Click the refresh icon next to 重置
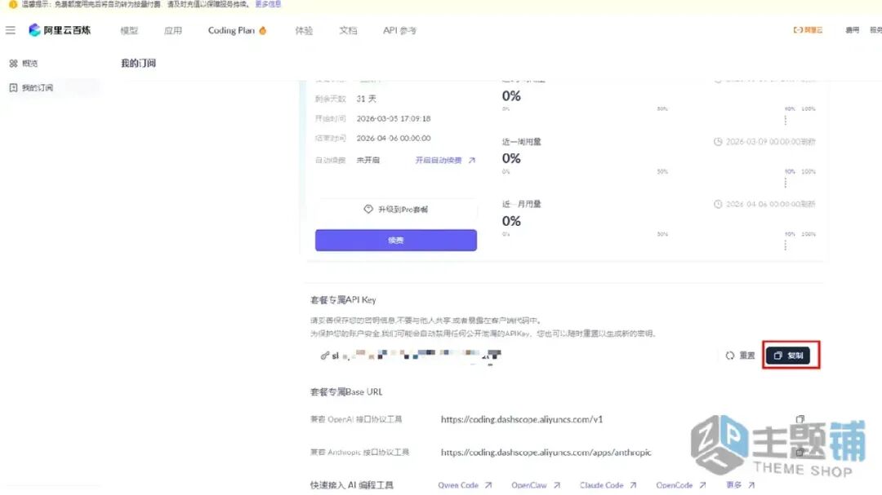This screenshot has width=882, height=495. [x=730, y=356]
